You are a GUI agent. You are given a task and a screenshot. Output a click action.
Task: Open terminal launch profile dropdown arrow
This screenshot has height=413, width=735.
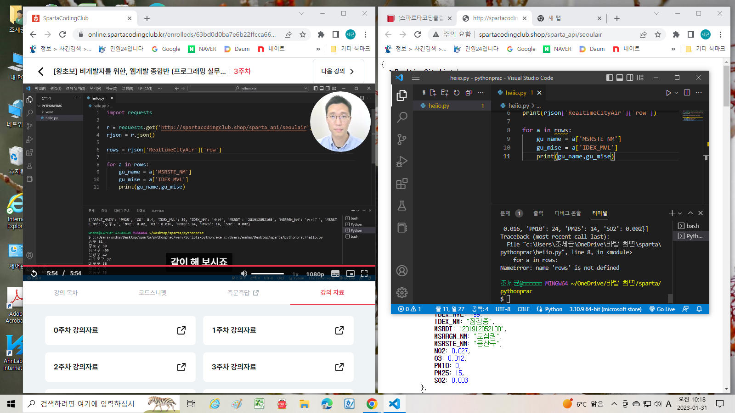click(680, 213)
